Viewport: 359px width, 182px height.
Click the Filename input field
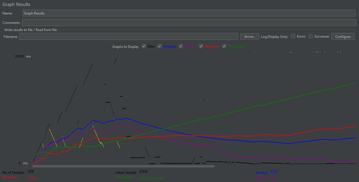click(x=128, y=36)
